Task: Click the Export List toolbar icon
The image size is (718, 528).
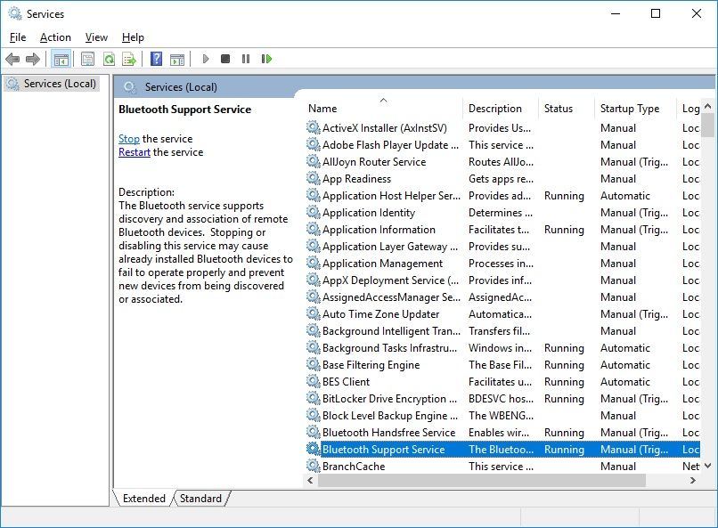Action: 129,60
